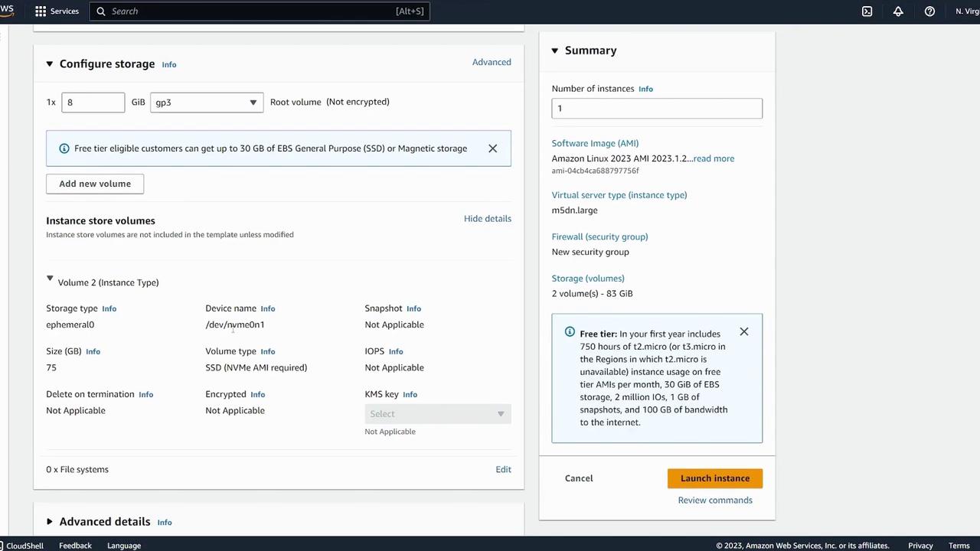Open the gp3 volume type dropdown

click(x=207, y=103)
